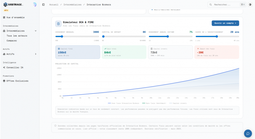255x139 pixels.
Task: Open Tous les acteurs
Action: 17,36
